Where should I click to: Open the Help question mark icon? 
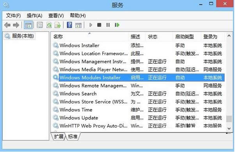[69, 25]
